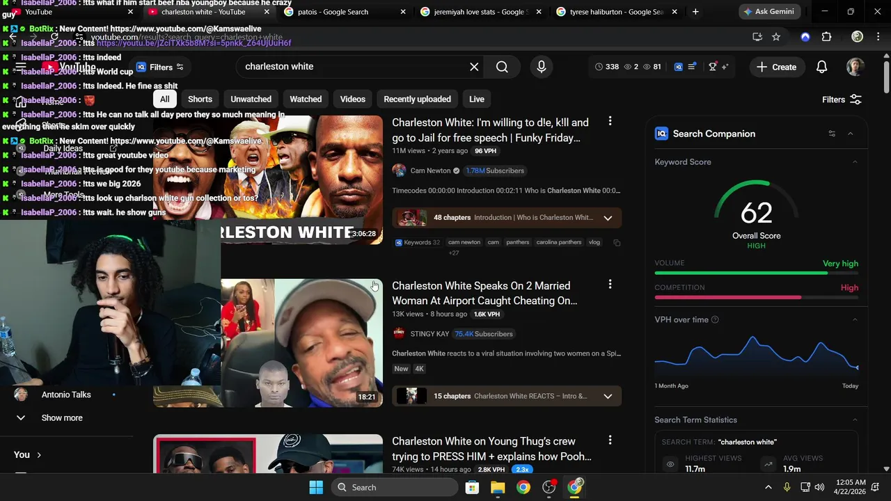This screenshot has width=891, height=501.
Task: Open Chrome profile yin-yang avatar
Action: click(x=858, y=37)
